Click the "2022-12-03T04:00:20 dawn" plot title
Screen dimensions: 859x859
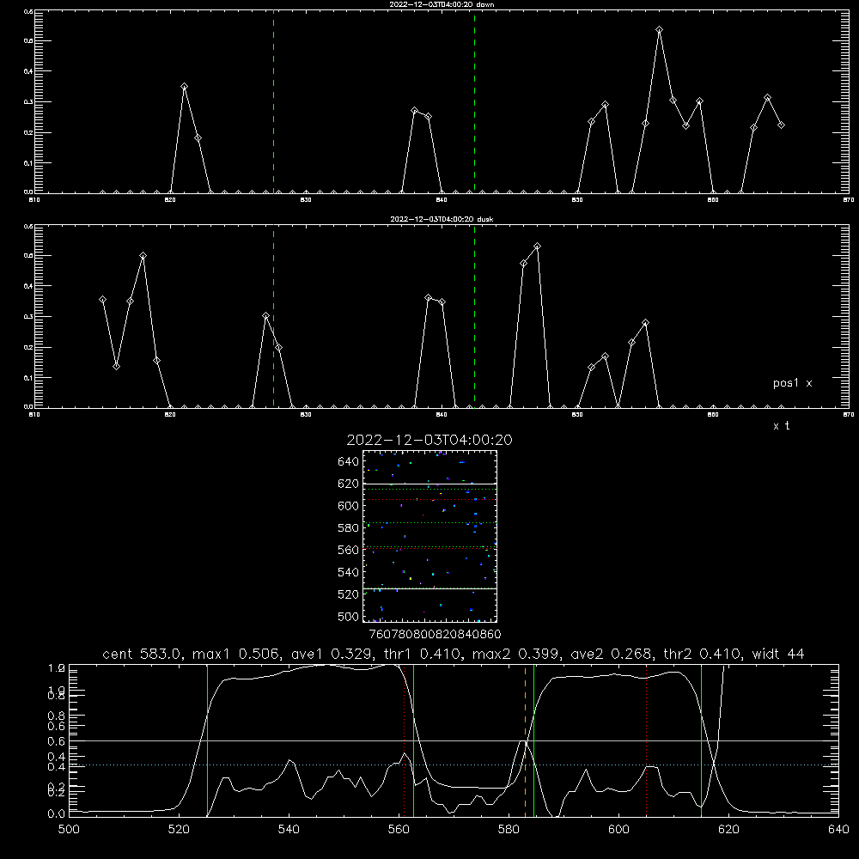(x=442, y=4)
